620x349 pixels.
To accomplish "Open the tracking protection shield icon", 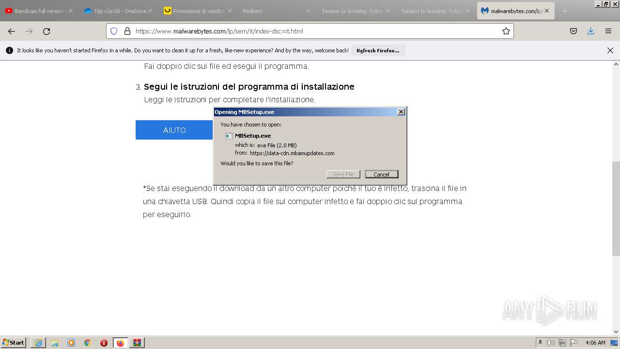I will [x=114, y=31].
